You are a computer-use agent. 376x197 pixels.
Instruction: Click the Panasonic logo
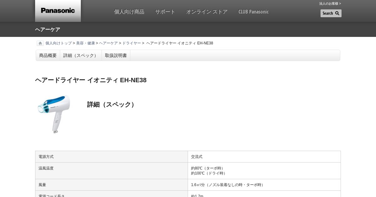(58, 11)
